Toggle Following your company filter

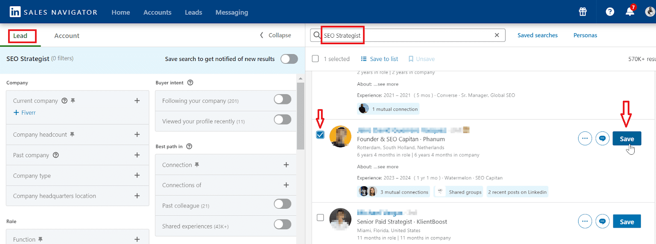(282, 99)
